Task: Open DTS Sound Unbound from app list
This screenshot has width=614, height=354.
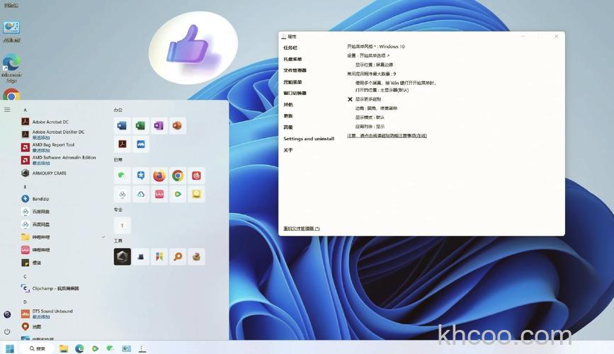Action: point(47,314)
